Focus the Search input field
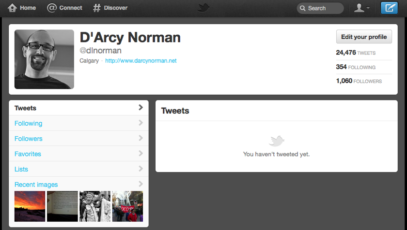Image resolution: width=407 pixels, height=230 pixels. pyautogui.click(x=320, y=8)
